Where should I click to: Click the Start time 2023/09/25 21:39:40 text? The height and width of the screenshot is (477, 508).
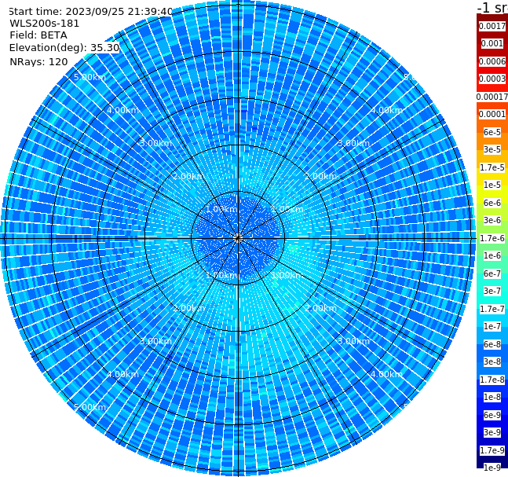pyautogui.click(x=90, y=12)
